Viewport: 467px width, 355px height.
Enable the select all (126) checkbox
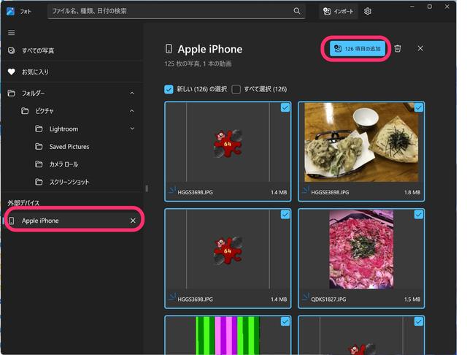tap(236, 89)
